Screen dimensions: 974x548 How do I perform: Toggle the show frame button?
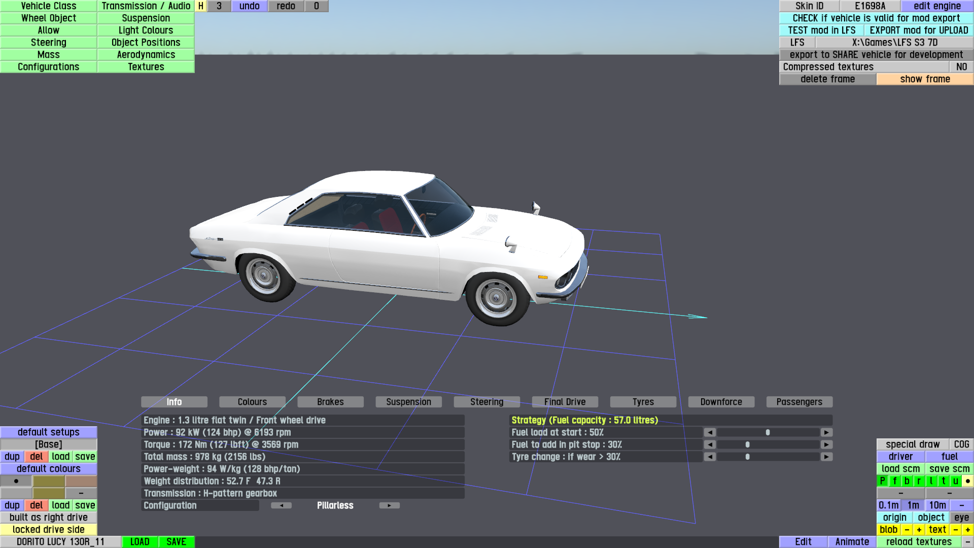pyautogui.click(x=924, y=79)
